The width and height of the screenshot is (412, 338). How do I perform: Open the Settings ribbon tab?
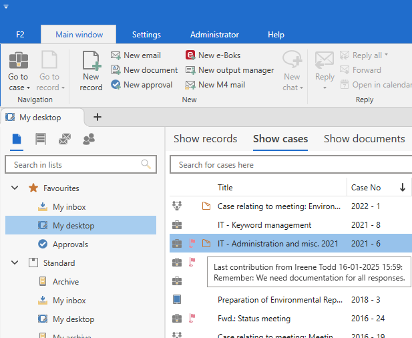[x=146, y=35]
